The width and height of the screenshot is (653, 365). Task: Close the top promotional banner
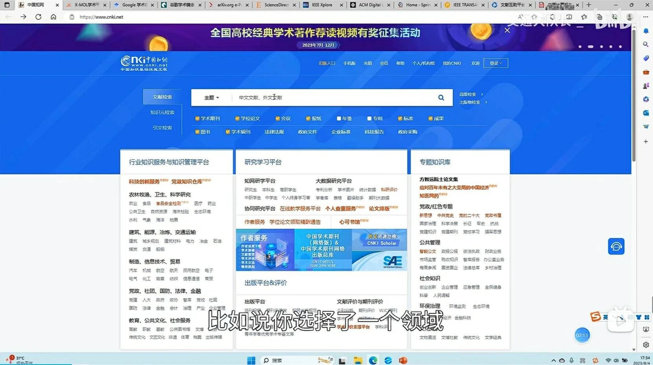click(x=507, y=30)
